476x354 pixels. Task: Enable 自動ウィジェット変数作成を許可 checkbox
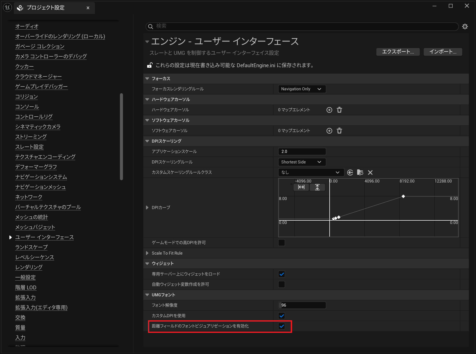coord(282,284)
